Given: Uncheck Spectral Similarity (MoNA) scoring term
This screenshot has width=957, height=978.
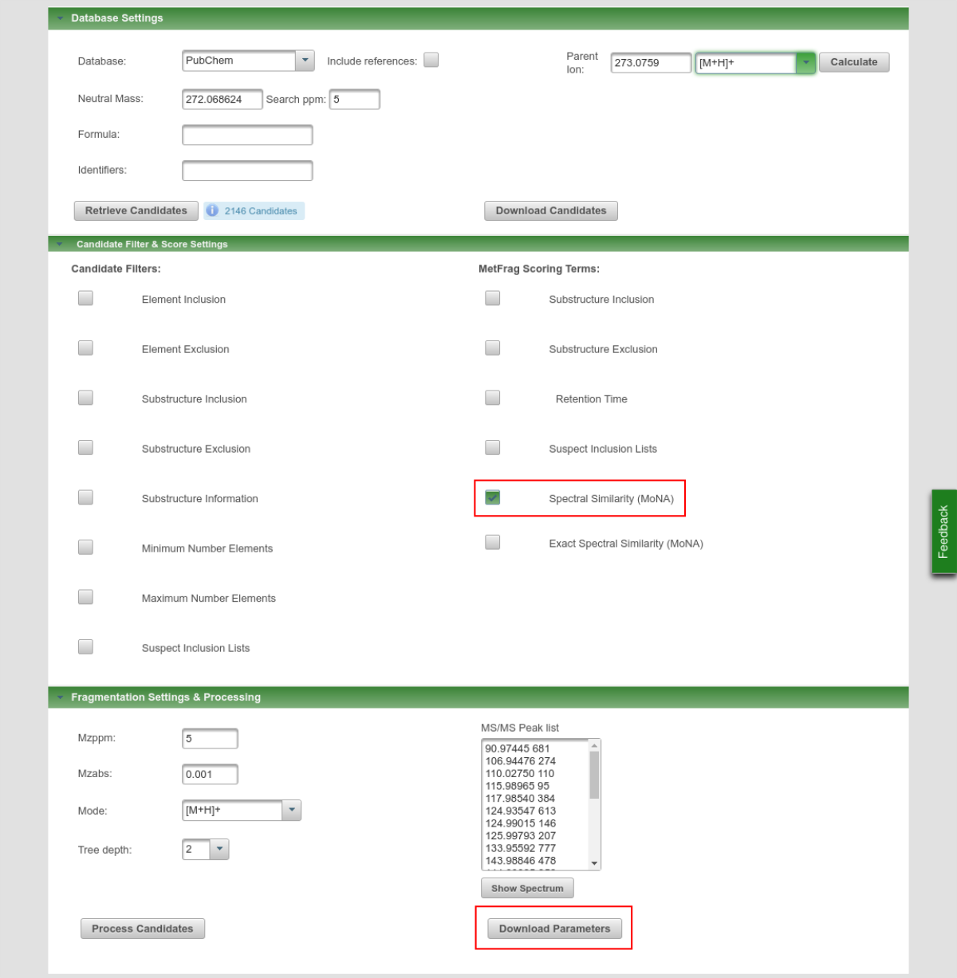Looking at the screenshot, I should click(493, 497).
